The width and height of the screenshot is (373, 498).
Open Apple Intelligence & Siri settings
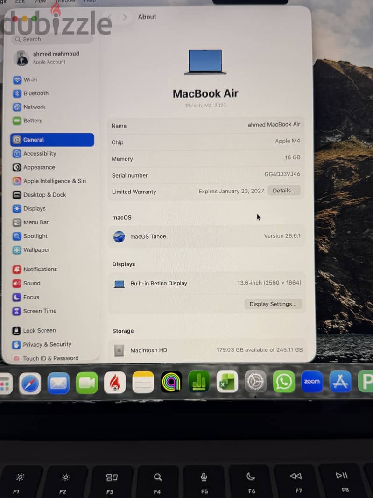[49, 181]
